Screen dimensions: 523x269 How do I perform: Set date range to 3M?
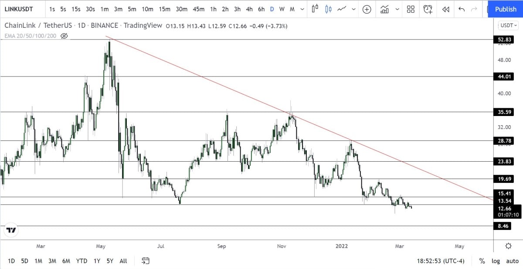[x=52, y=261]
